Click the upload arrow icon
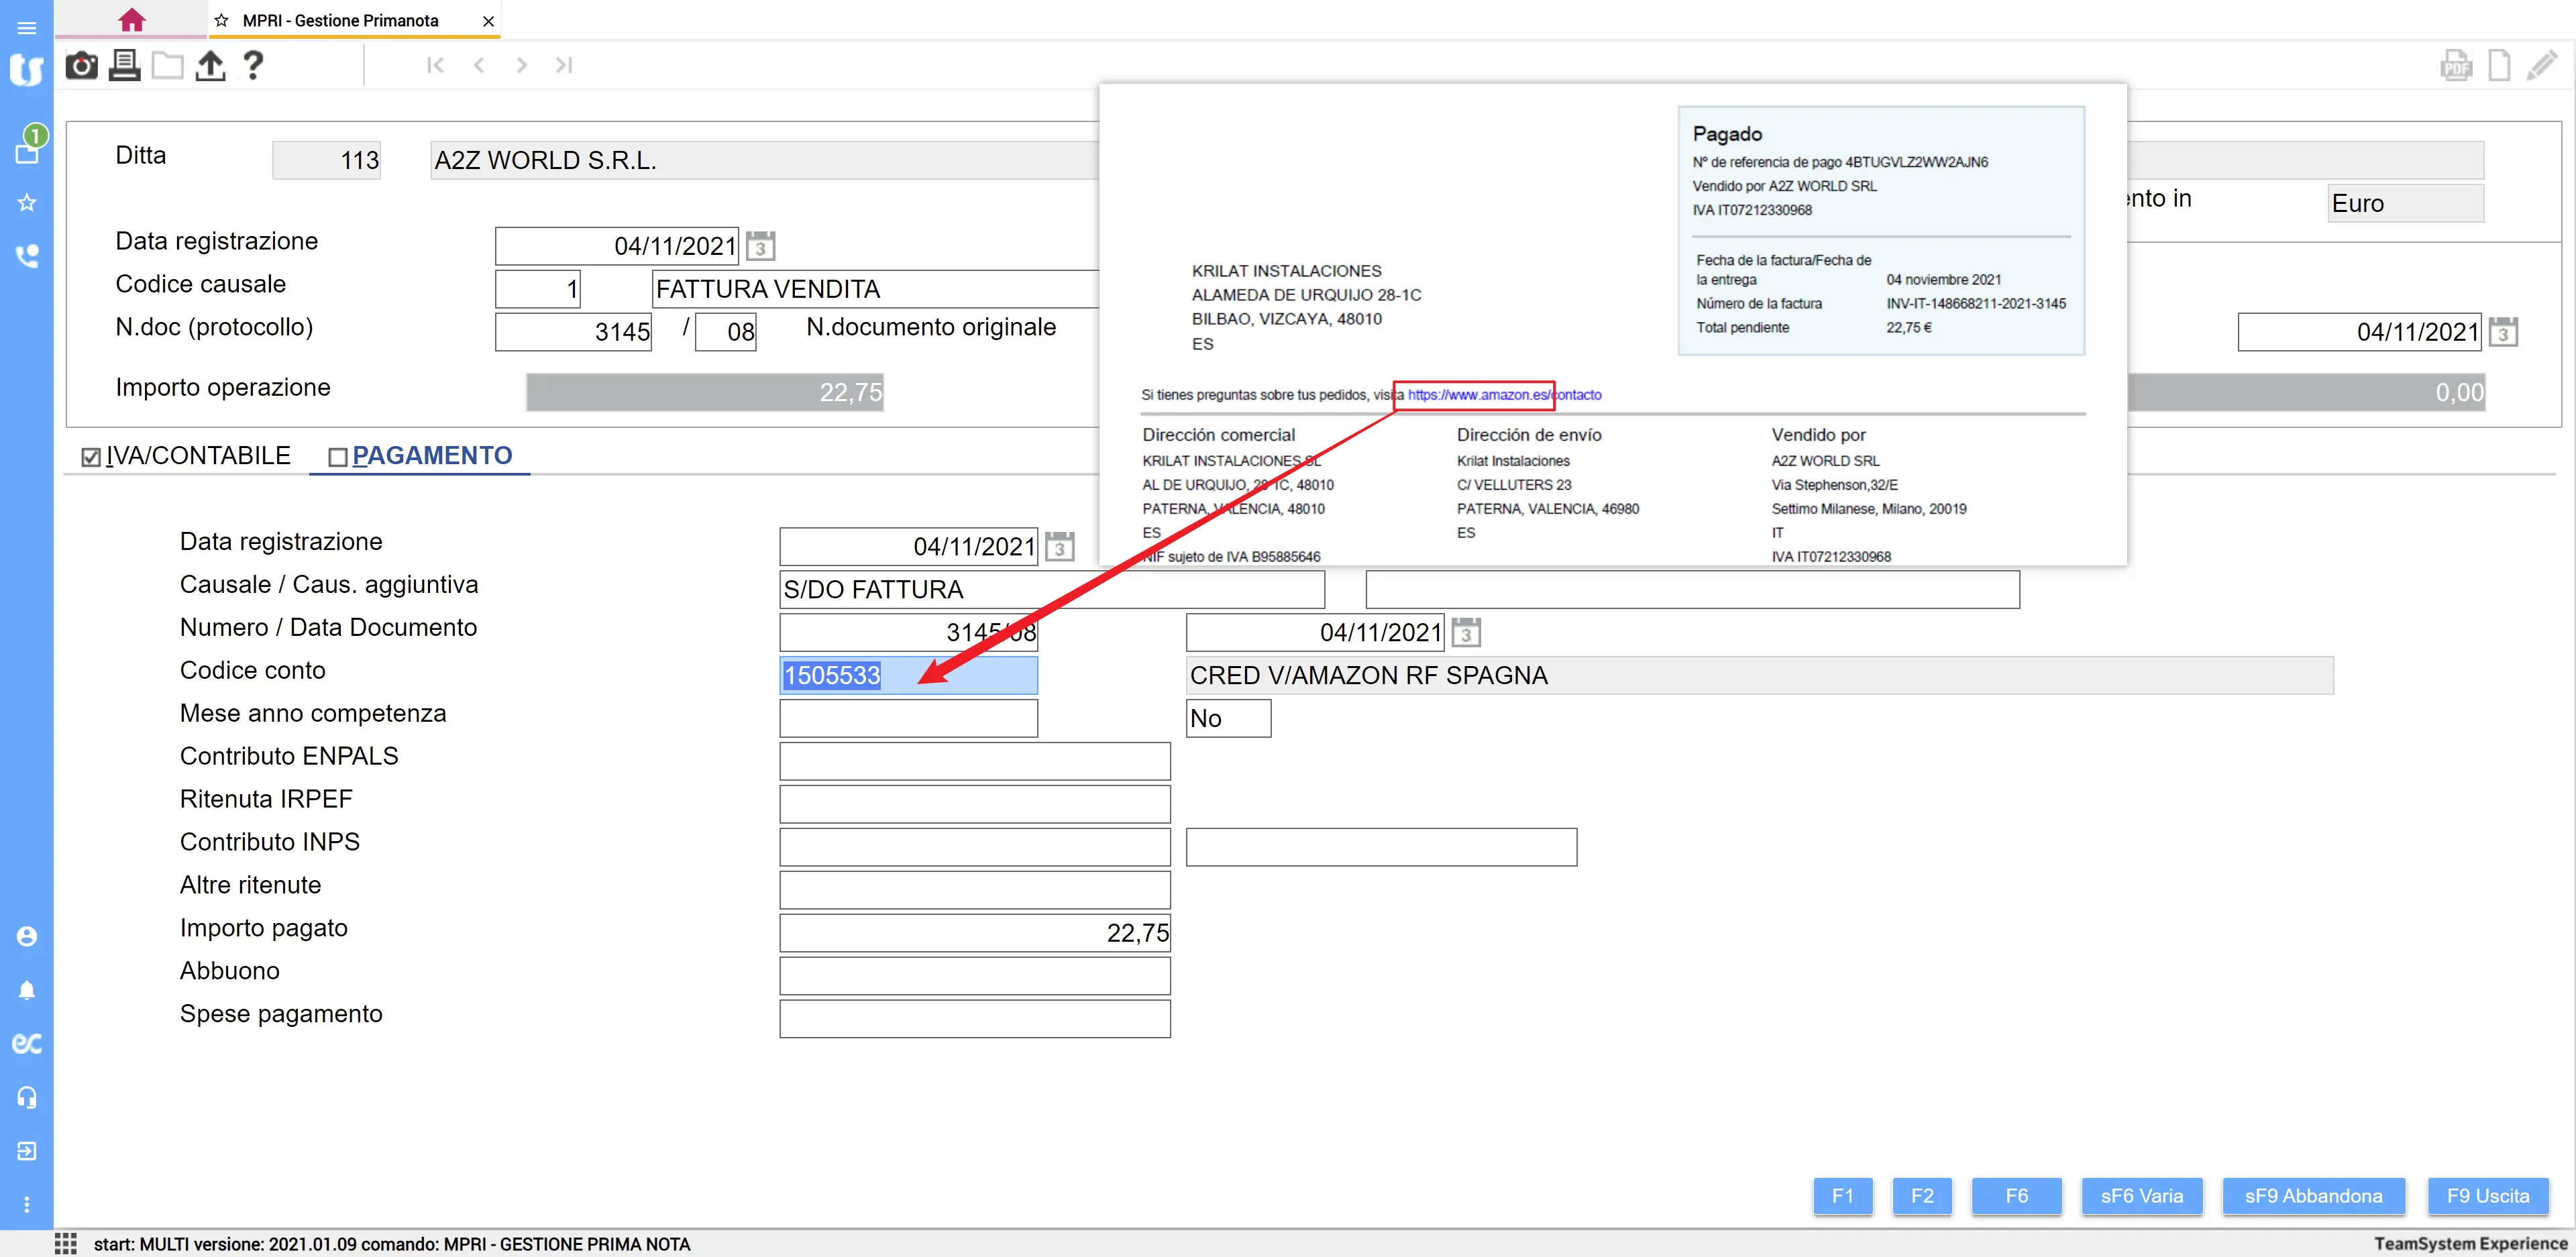The height and width of the screenshot is (1257, 2576). tap(210, 66)
